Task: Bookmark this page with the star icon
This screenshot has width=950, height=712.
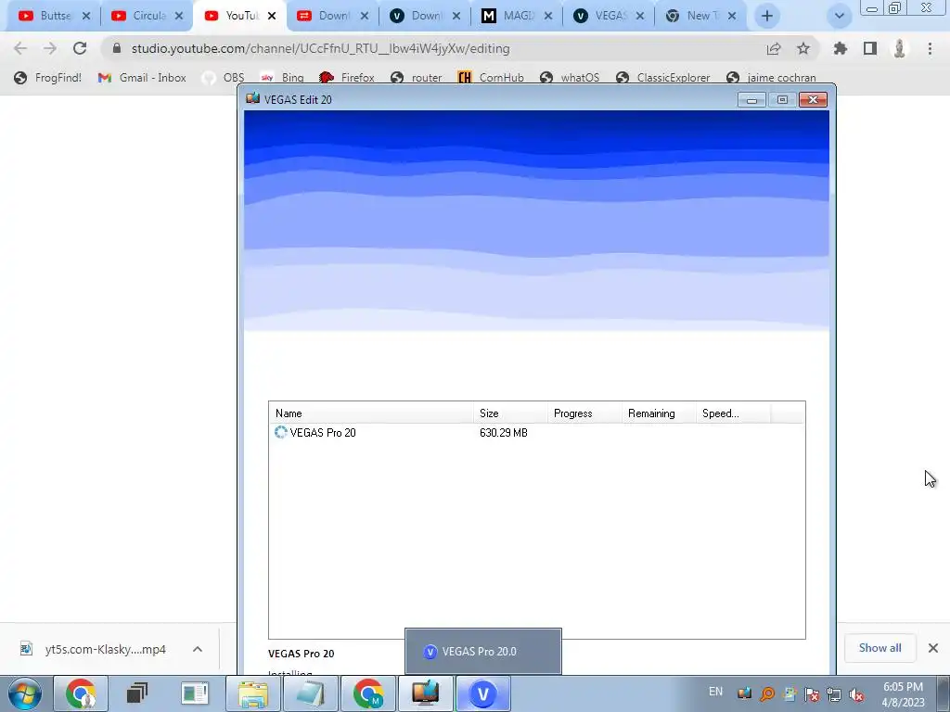Action: click(x=803, y=48)
